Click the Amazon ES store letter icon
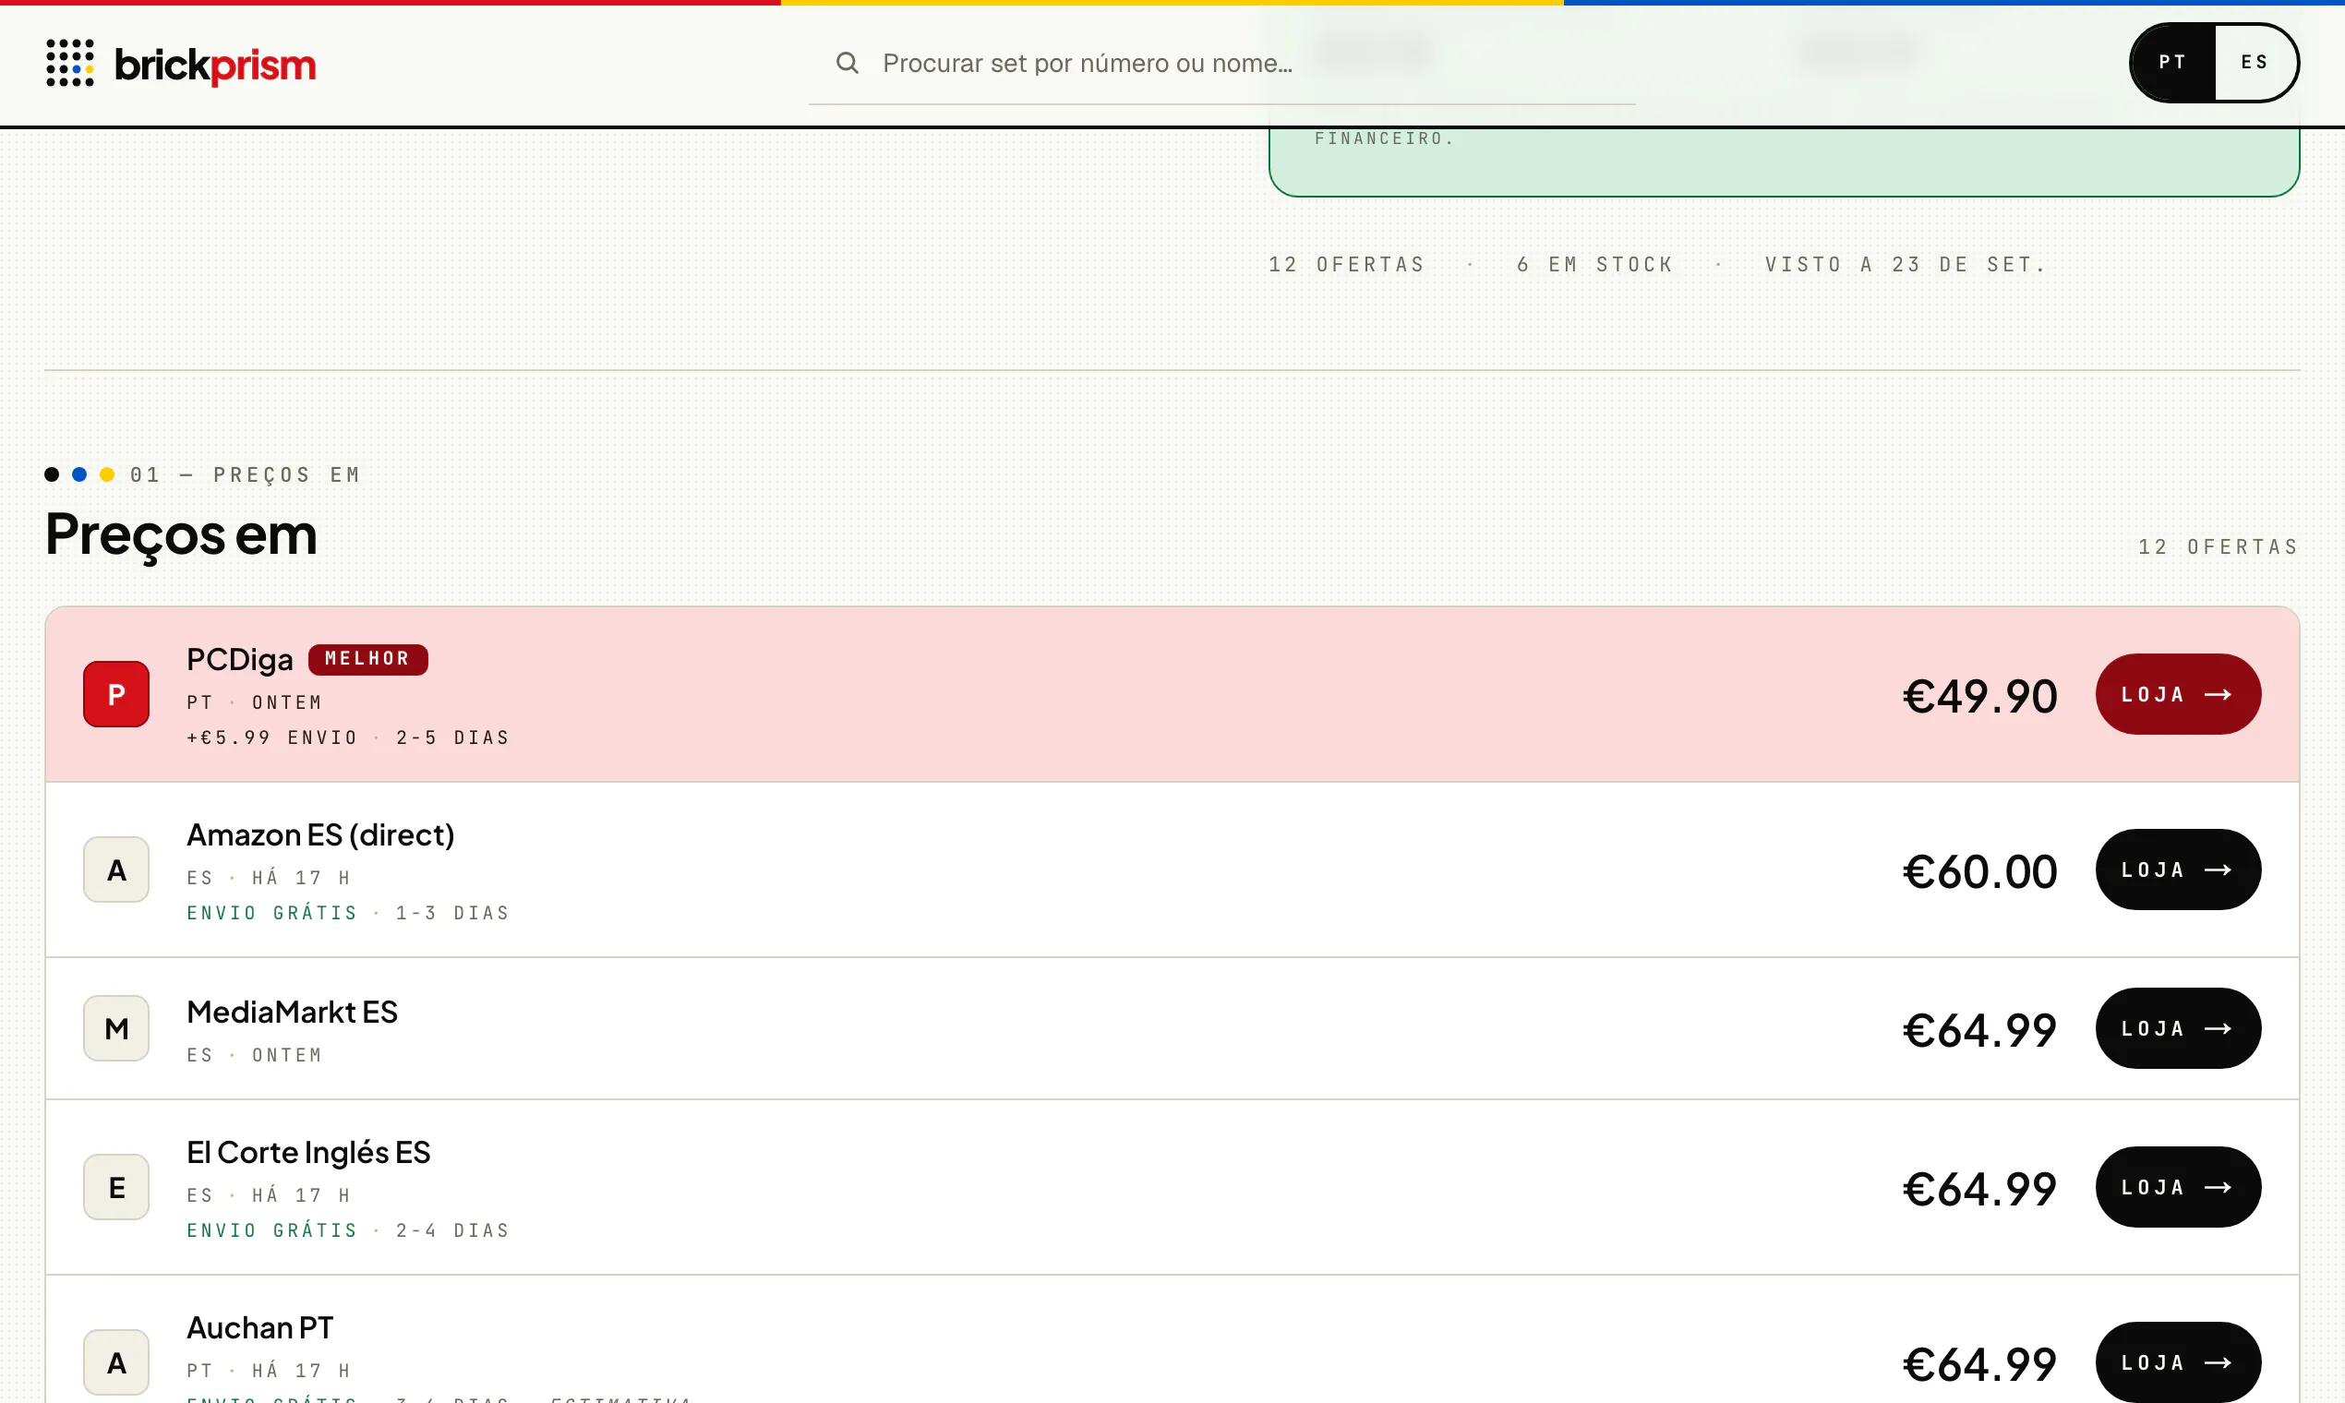 click(116, 869)
